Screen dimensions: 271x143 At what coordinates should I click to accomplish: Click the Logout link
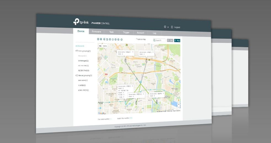pyautogui.click(x=177, y=27)
